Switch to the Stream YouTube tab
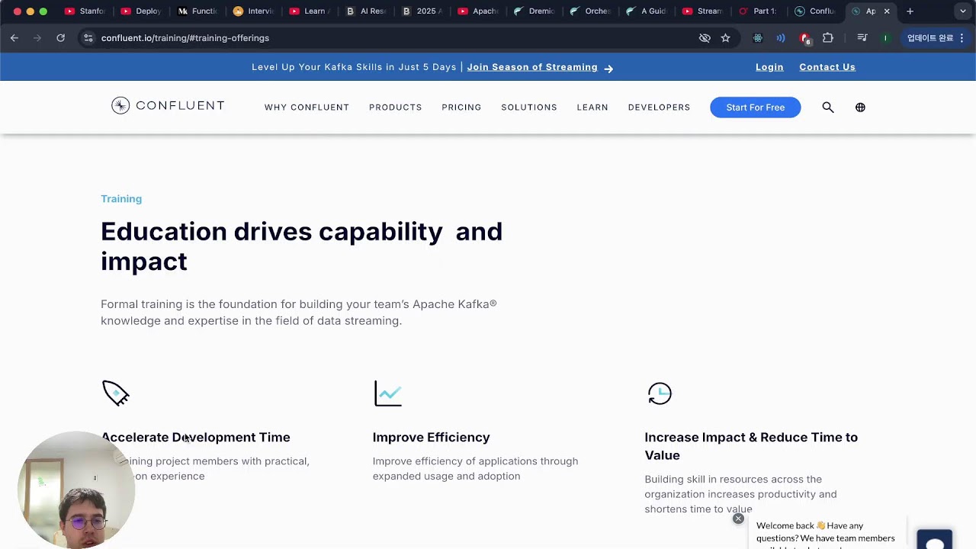This screenshot has height=549, width=976. [x=701, y=11]
